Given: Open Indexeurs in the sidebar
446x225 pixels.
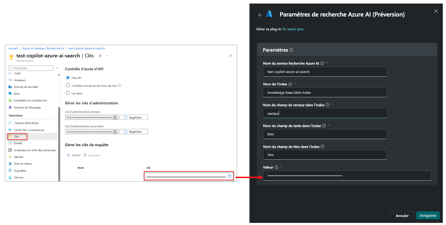Looking at the screenshot, I should point(20,80).
